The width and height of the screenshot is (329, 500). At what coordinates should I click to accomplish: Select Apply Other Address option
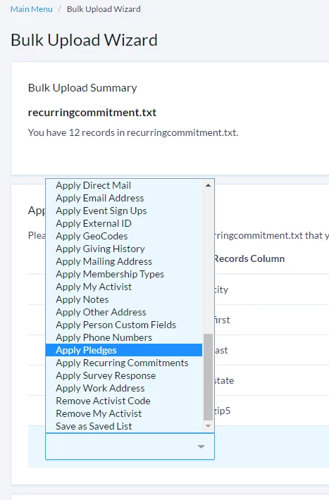point(124,312)
